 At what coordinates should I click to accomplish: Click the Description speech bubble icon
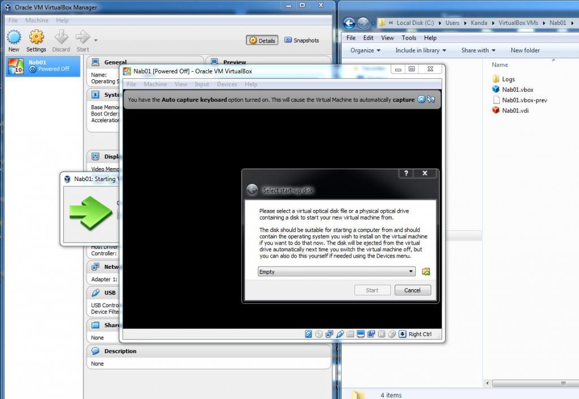95,351
